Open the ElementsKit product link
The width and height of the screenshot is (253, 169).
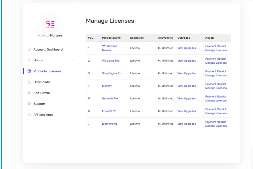click(x=109, y=124)
